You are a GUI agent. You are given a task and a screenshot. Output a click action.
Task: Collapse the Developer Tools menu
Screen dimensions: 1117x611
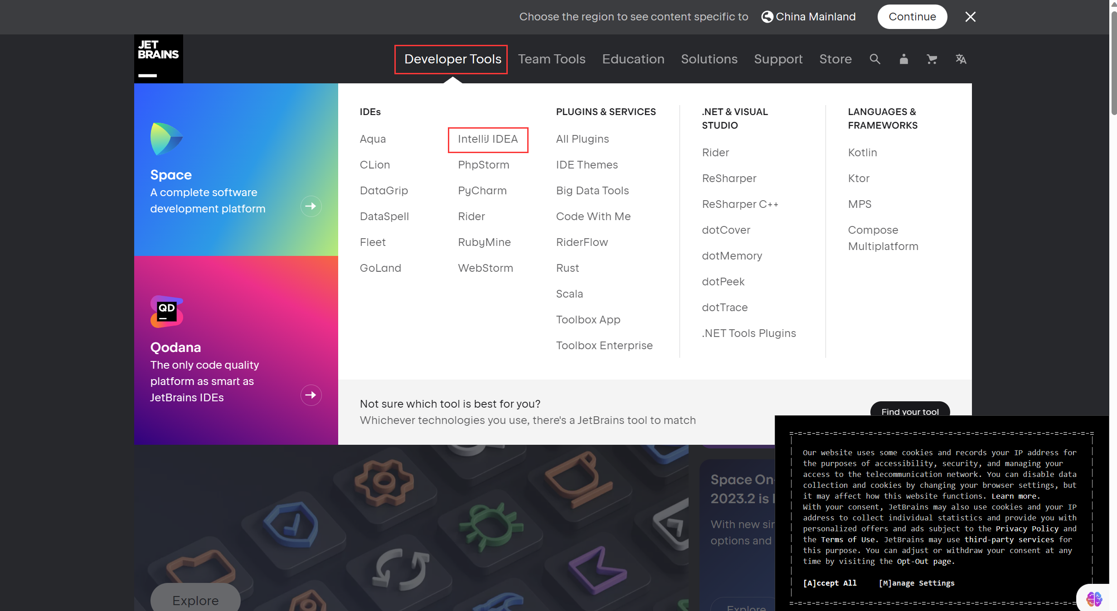(452, 59)
